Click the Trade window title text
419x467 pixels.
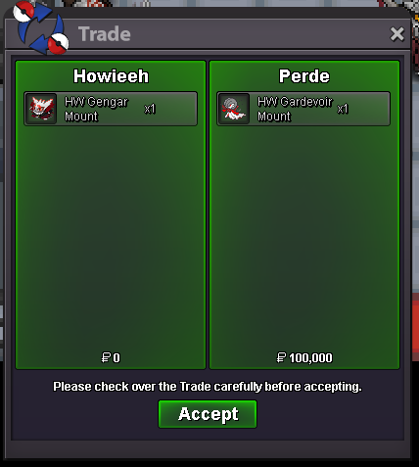105,34
